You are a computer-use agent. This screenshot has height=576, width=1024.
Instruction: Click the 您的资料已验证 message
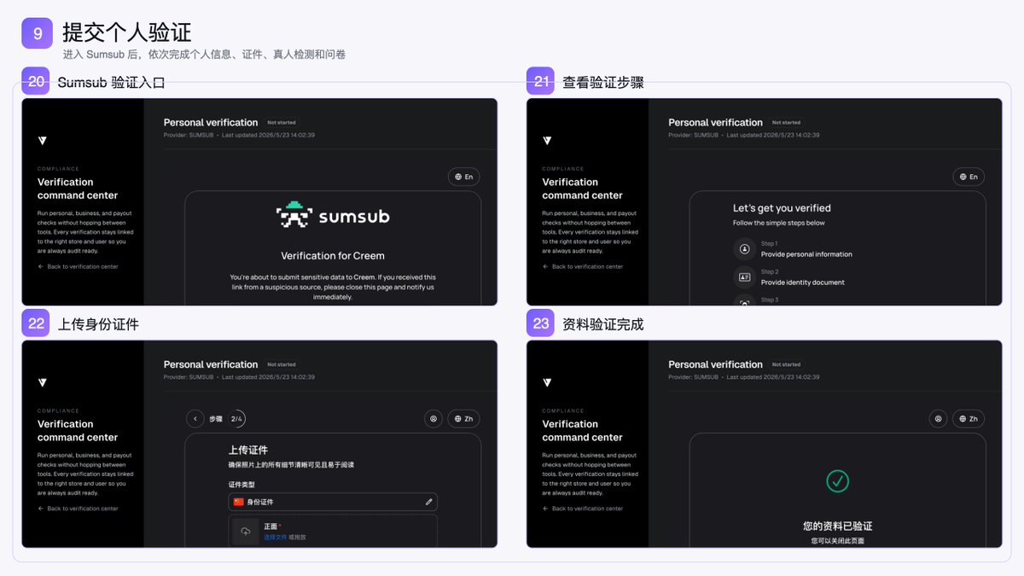(x=837, y=527)
